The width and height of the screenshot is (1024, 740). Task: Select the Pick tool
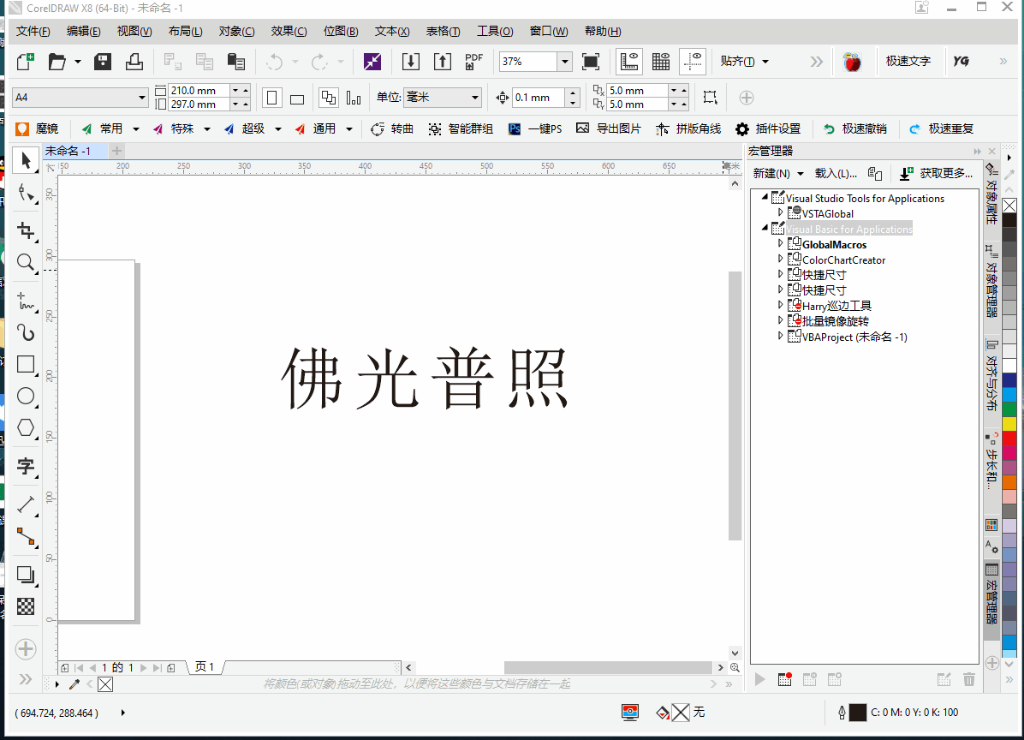tap(26, 161)
